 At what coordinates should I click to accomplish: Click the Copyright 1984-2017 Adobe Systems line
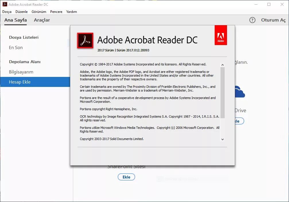coord(143,64)
